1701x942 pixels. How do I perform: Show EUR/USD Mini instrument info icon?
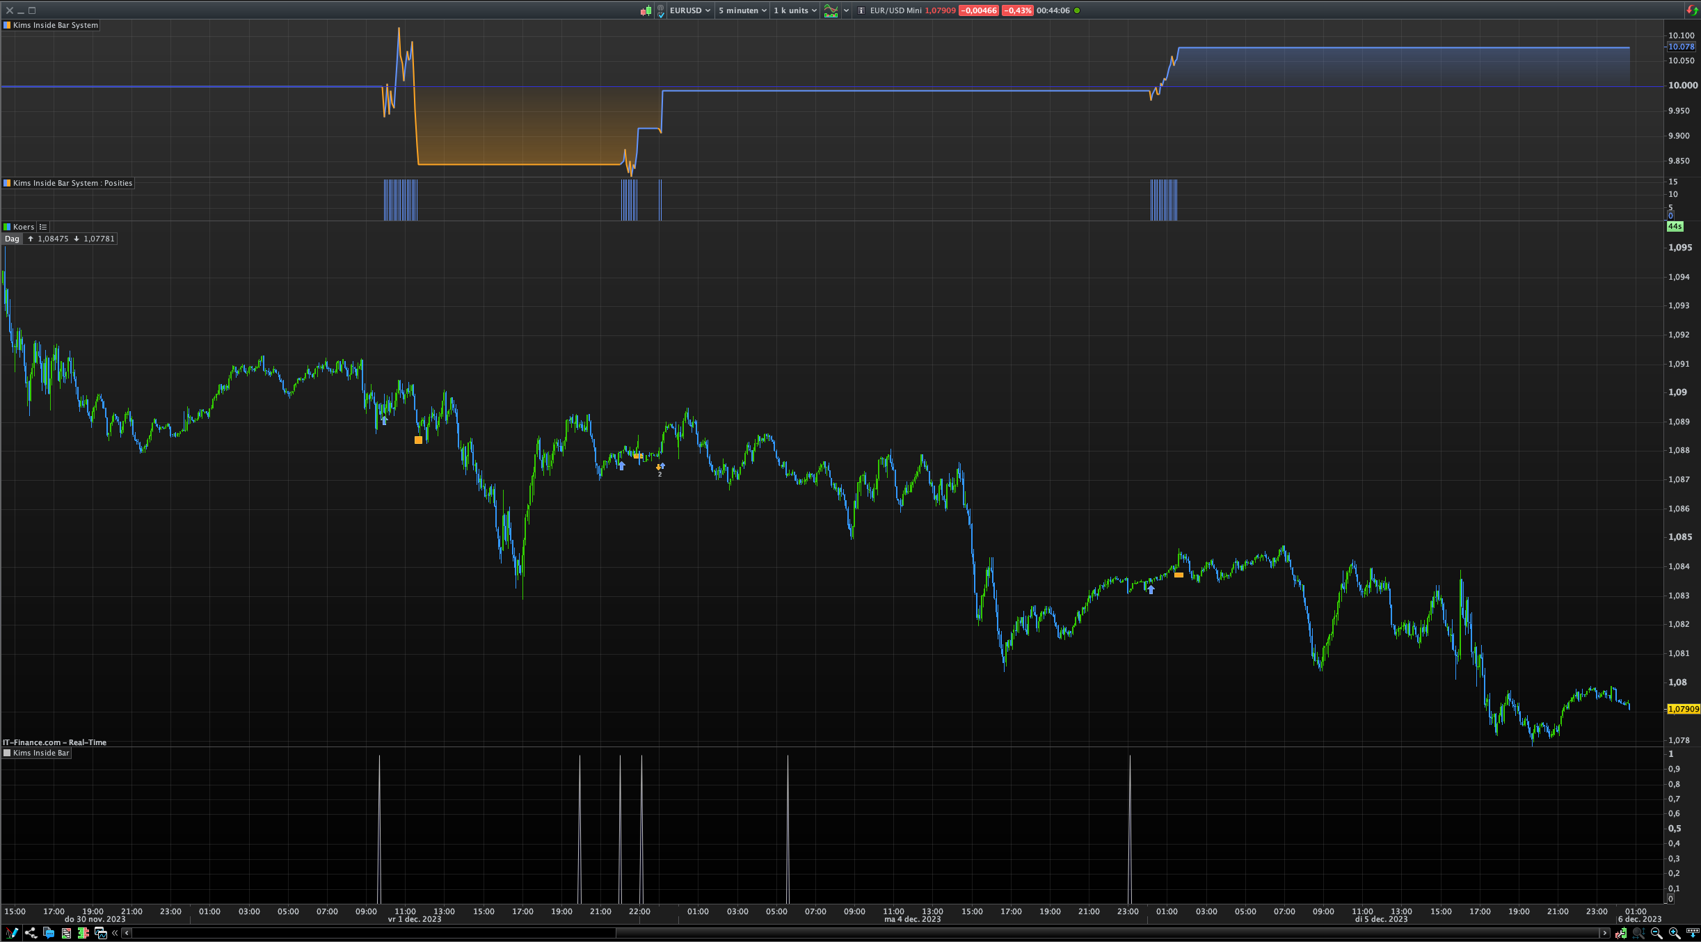pyautogui.click(x=861, y=10)
